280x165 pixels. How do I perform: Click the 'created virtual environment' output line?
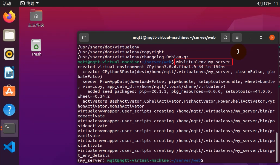click(151, 67)
